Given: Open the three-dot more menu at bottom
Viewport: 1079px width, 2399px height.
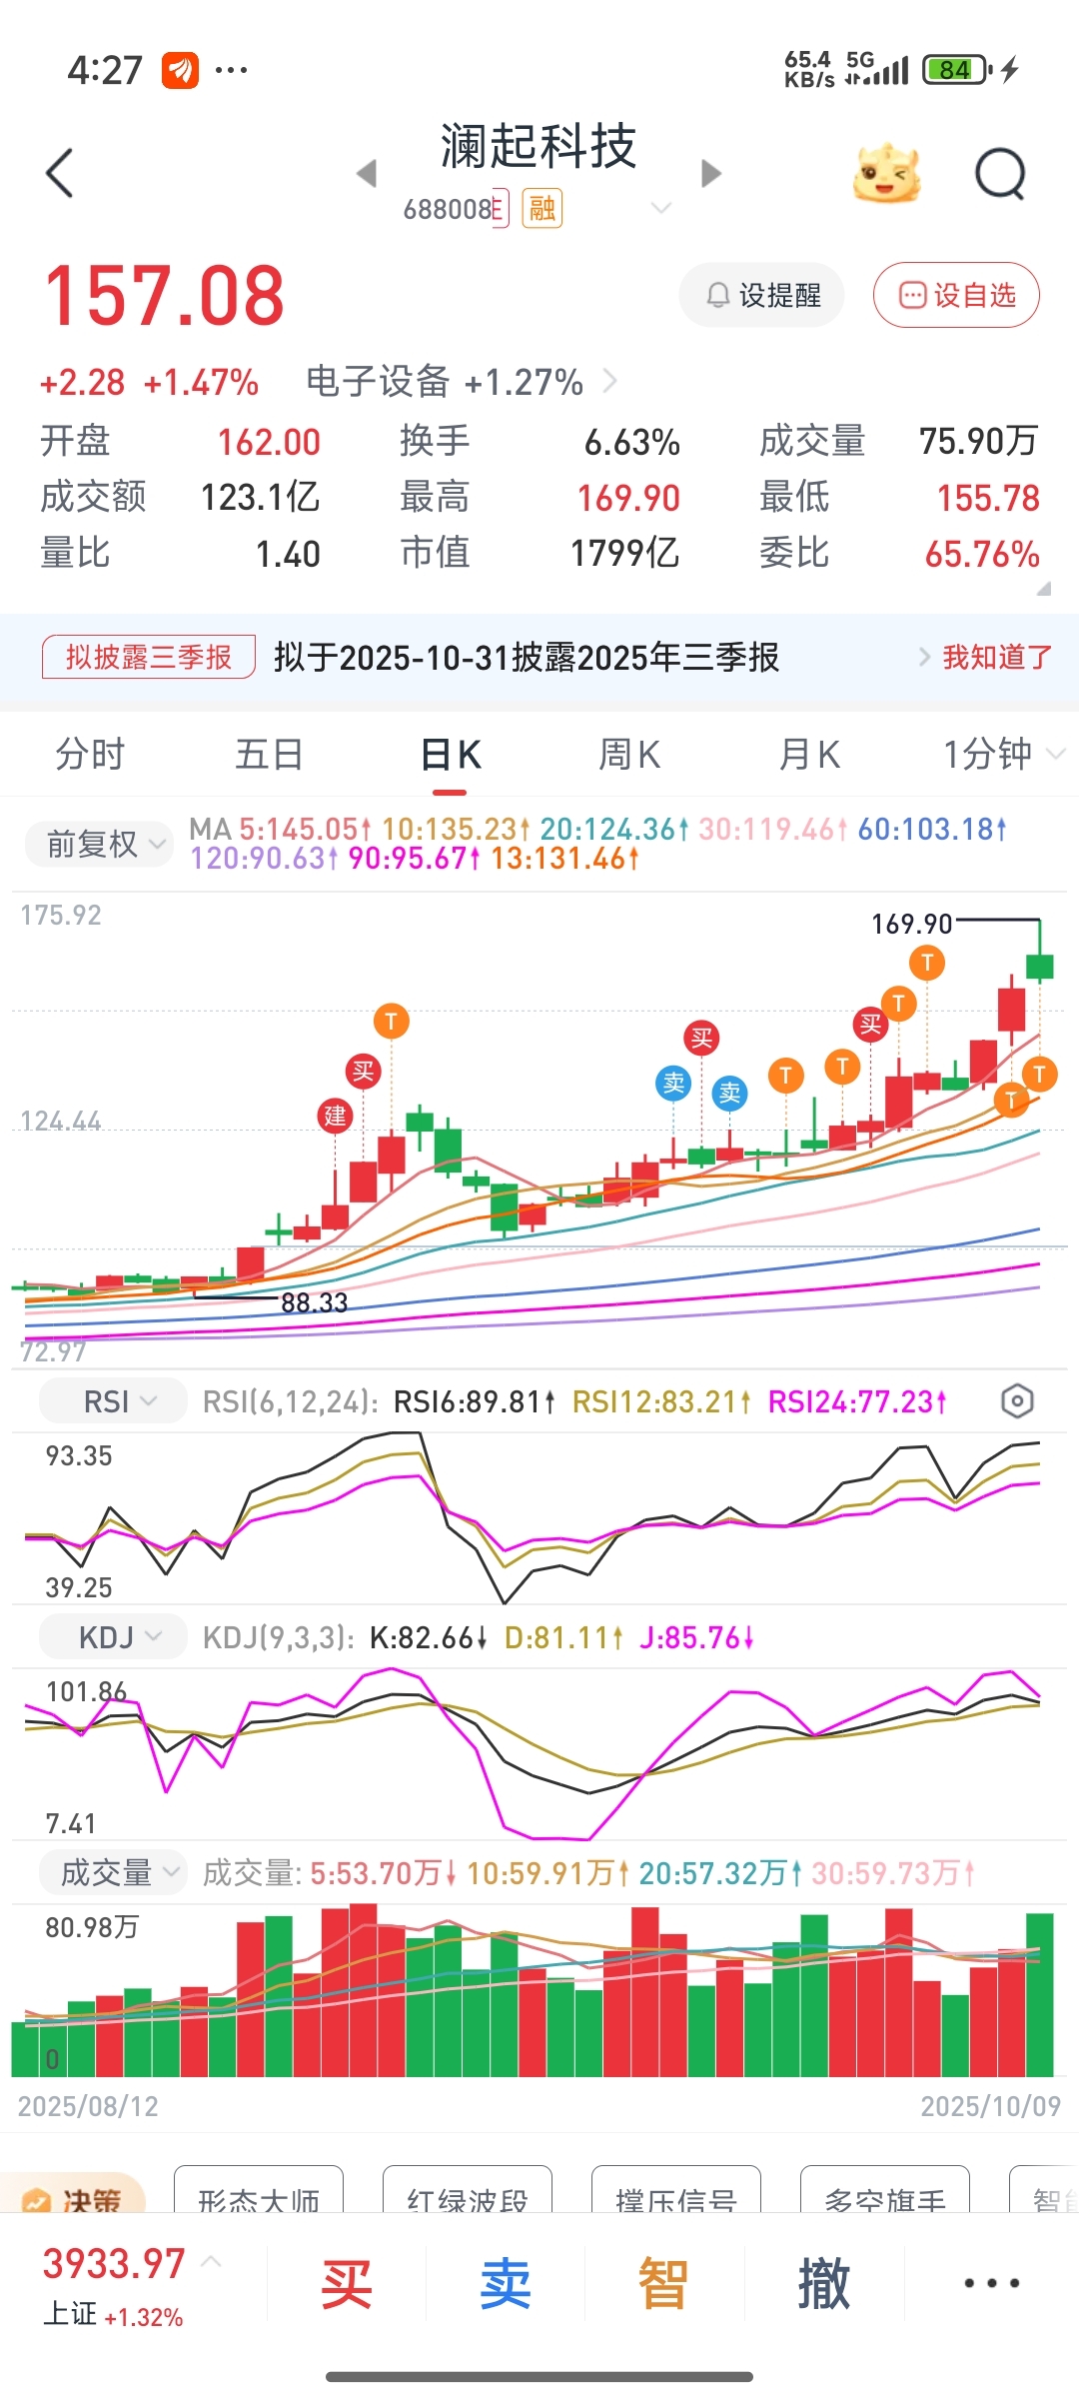Looking at the screenshot, I should coord(991,2283).
